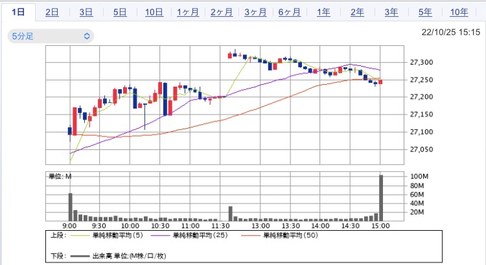Click the 下段: legend label
486x265 pixels.
tap(58, 256)
